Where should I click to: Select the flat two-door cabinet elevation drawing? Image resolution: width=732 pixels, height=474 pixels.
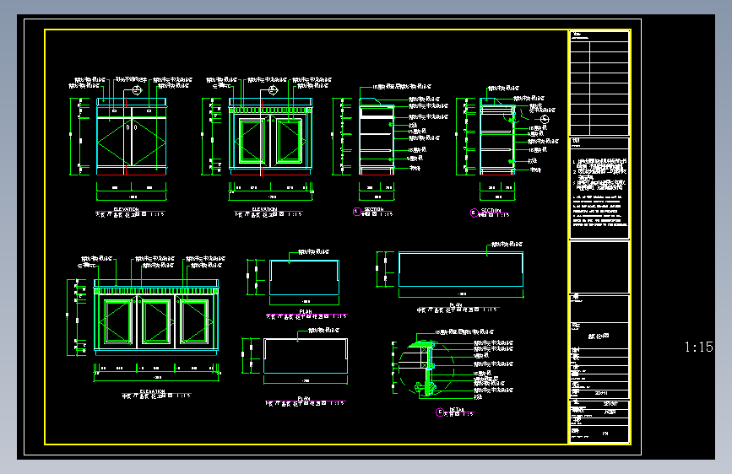(131, 137)
